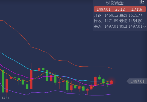Click the 卖出 price 1497.01
Screen dimensions: 147x102
tap(135, 26)
